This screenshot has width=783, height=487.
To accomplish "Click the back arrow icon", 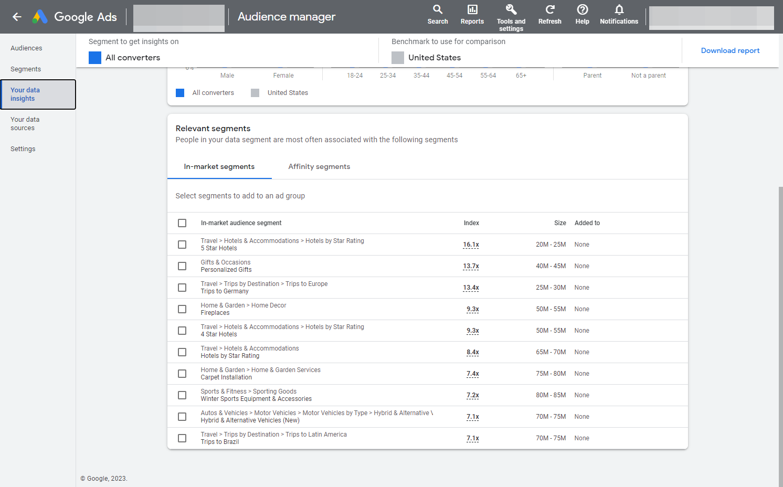I will (17, 17).
